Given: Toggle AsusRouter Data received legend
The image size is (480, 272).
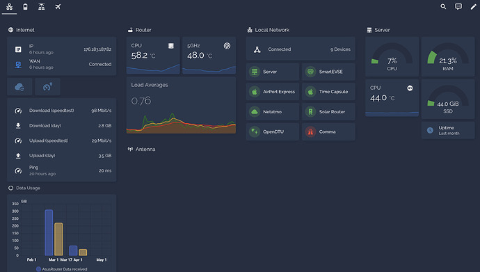Looking at the screenshot, I should click(61, 269).
